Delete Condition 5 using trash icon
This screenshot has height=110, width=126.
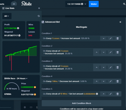point(117,94)
